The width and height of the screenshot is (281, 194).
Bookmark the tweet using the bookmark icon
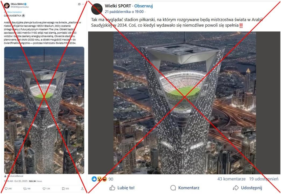tap(63, 189)
